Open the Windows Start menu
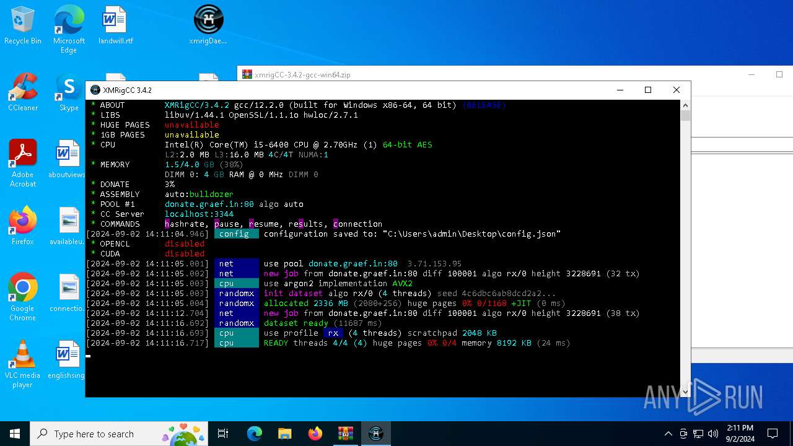Image resolution: width=793 pixels, height=446 pixels. 15,434
